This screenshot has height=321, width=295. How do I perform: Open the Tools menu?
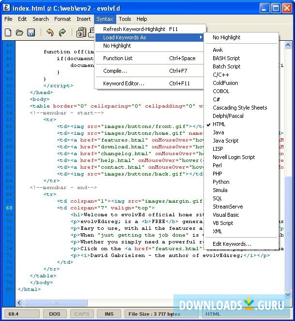(x=125, y=19)
